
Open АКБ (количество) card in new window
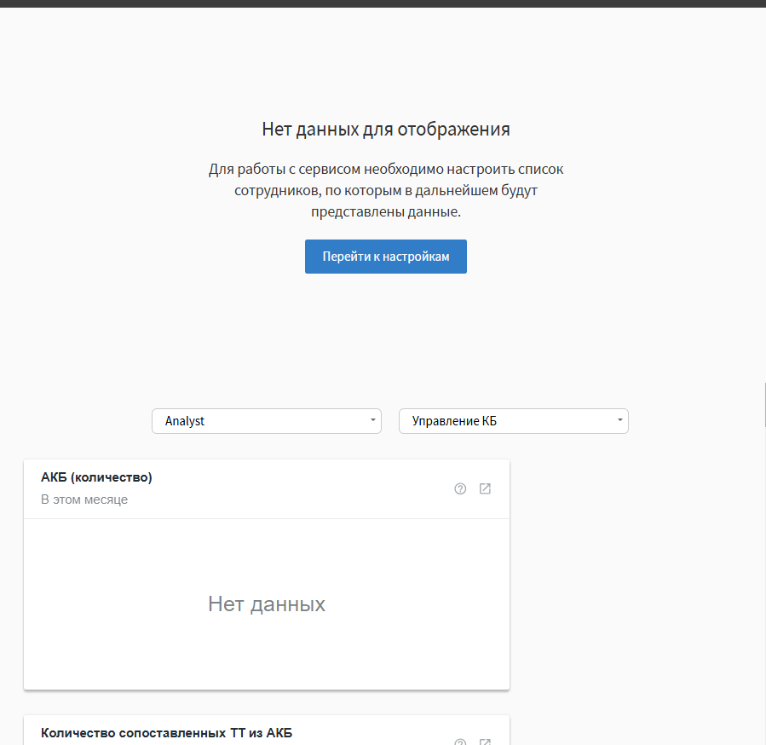click(x=485, y=488)
